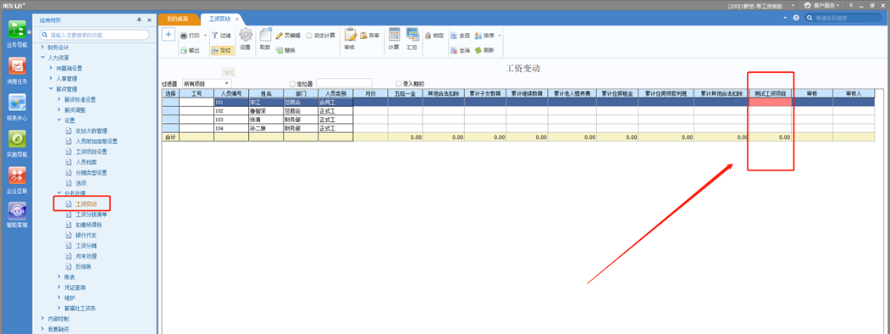Image resolution: width=890 pixels, height=334 pixels.
Task: Close the 工资变动 tab
Action: 237,19
